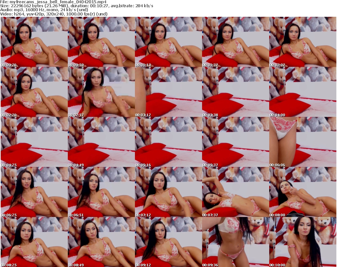Select the thumbnail frame at 00:09:12

click(168, 242)
